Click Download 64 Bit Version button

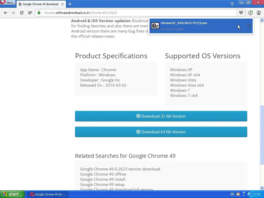coord(161,132)
